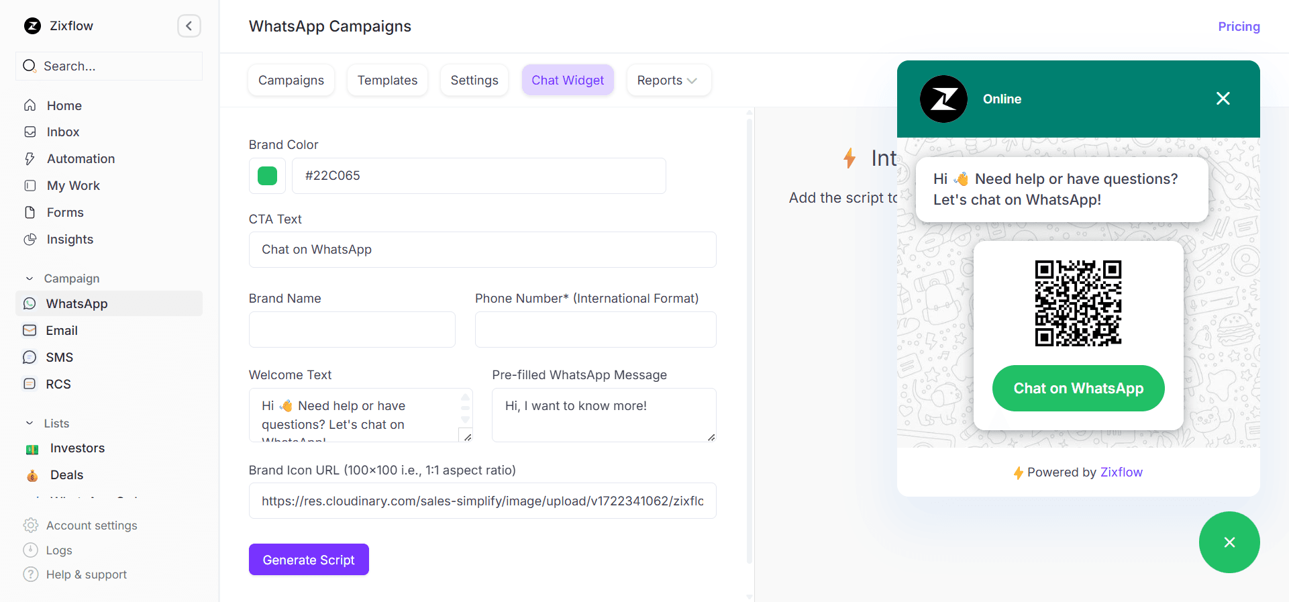Screen dimensions: 1289x602
Task: Open the Reports dropdown
Action: tap(668, 81)
